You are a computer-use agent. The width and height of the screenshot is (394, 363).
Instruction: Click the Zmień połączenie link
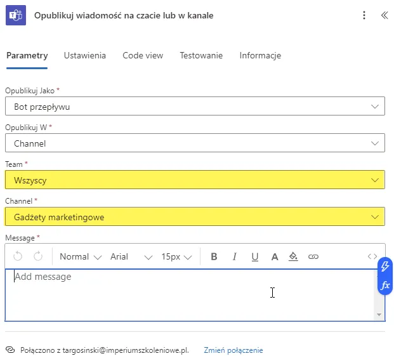233,350
